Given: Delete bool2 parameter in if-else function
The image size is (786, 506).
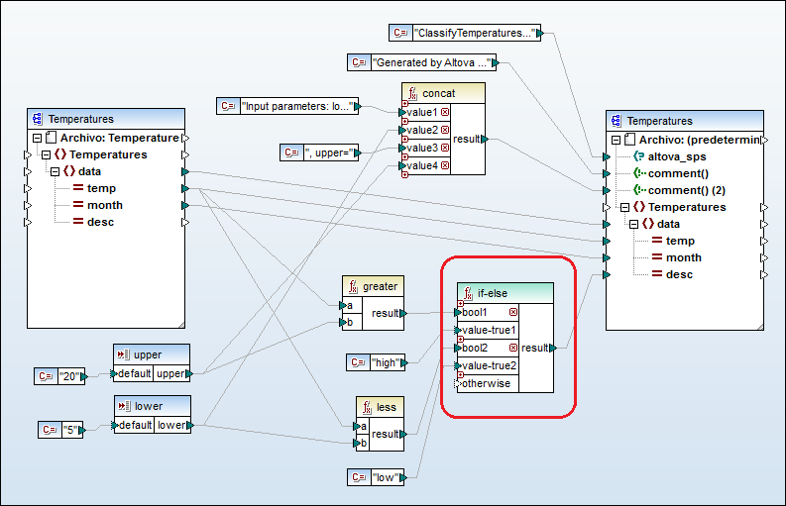Looking at the screenshot, I should [x=512, y=349].
